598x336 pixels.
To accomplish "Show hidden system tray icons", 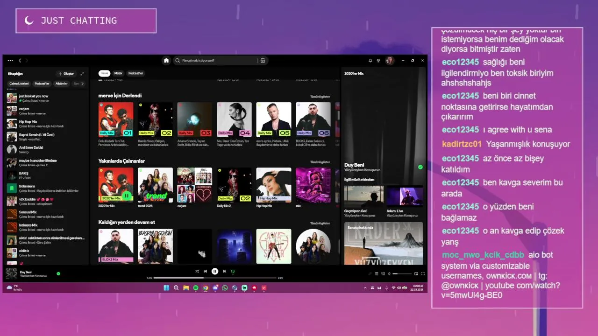I will [365, 288].
